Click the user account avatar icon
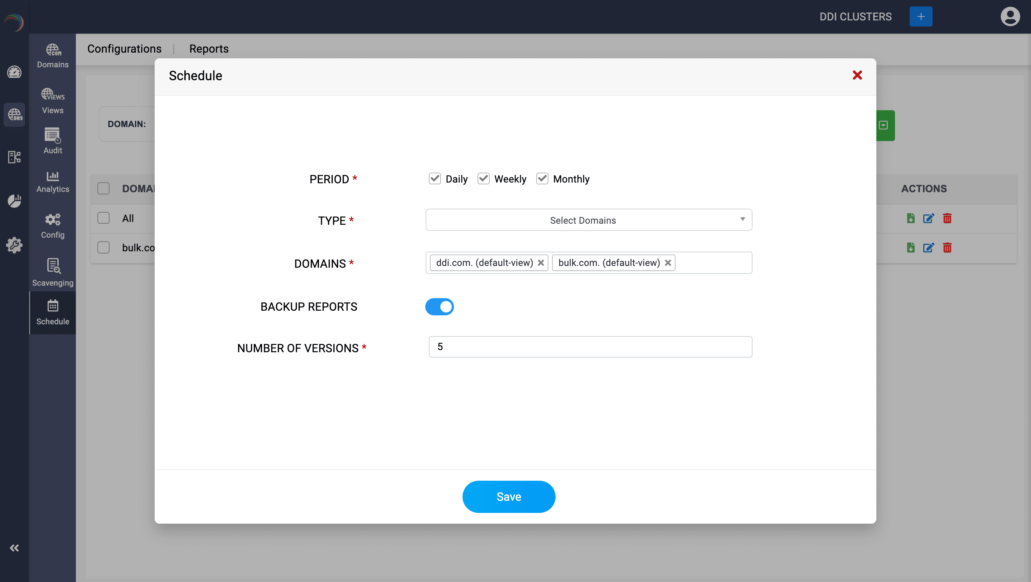 [1010, 16]
